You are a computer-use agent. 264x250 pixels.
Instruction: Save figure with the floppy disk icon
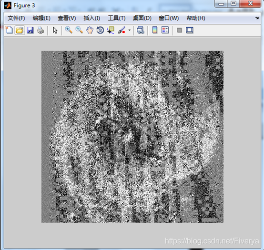(30, 30)
